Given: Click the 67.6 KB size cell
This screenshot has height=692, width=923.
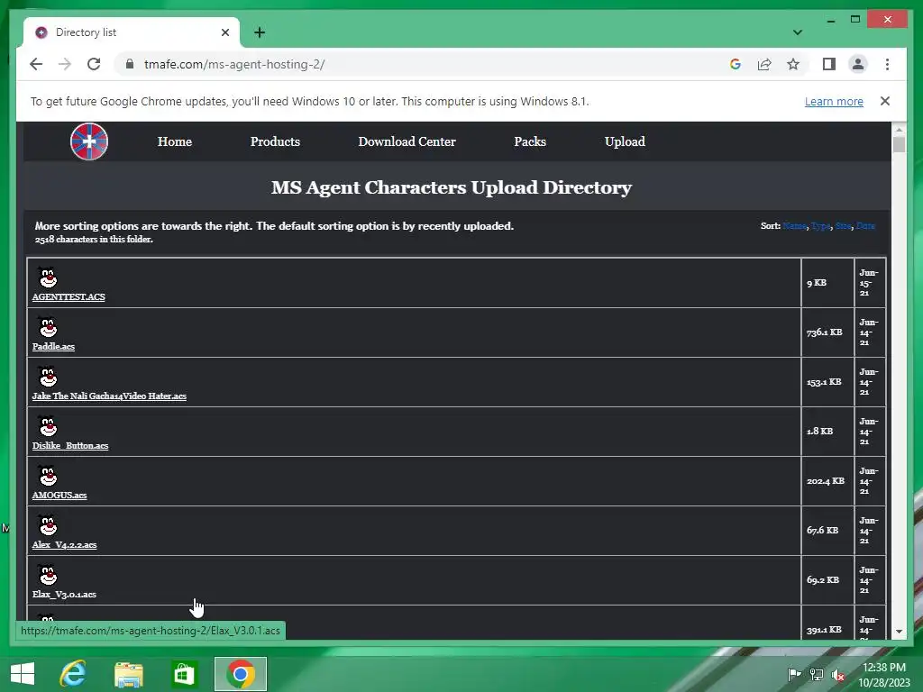Looking at the screenshot, I should (x=827, y=531).
